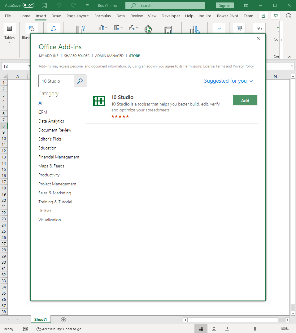The height and width of the screenshot is (333, 296).
Task: Open the Name Box dropdown arrow
Action: click(x=29, y=66)
